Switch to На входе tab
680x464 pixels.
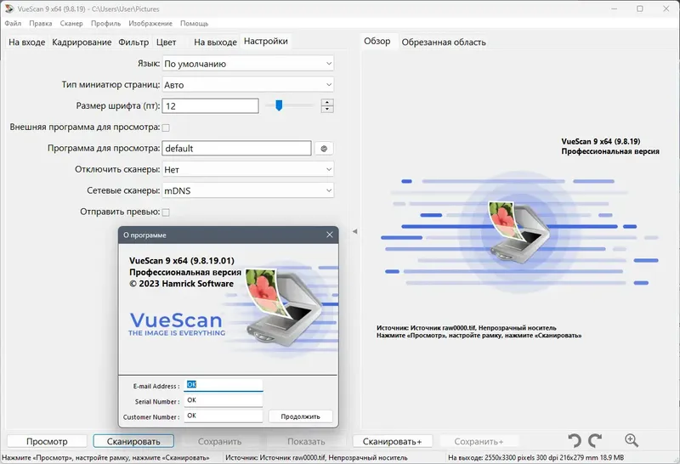(x=27, y=42)
